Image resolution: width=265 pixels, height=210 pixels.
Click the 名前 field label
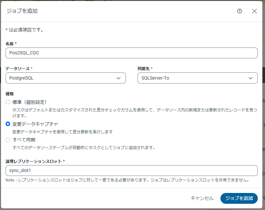(x=9, y=44)
